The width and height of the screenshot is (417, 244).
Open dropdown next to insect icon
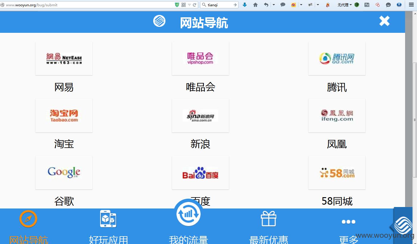pos(318,5)
